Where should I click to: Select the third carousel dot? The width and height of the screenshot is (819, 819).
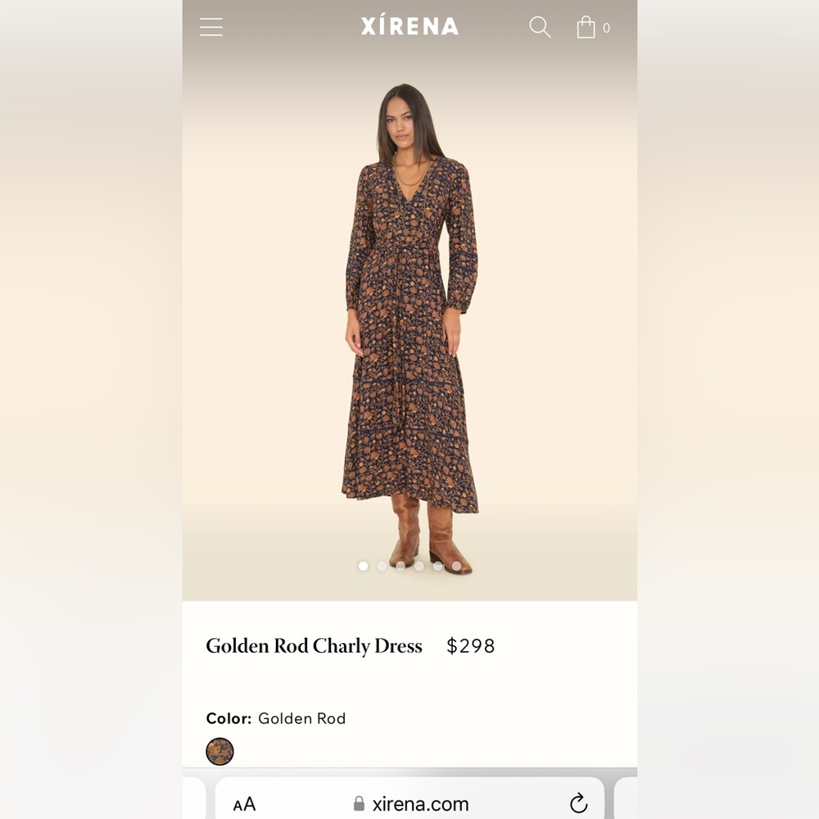click(400, 566)
